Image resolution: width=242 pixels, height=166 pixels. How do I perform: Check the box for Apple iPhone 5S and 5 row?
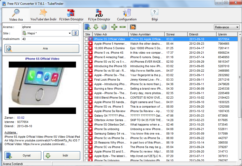click(86, 151)
